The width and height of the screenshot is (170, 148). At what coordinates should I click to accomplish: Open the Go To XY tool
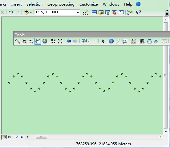(x=156, y=41)
